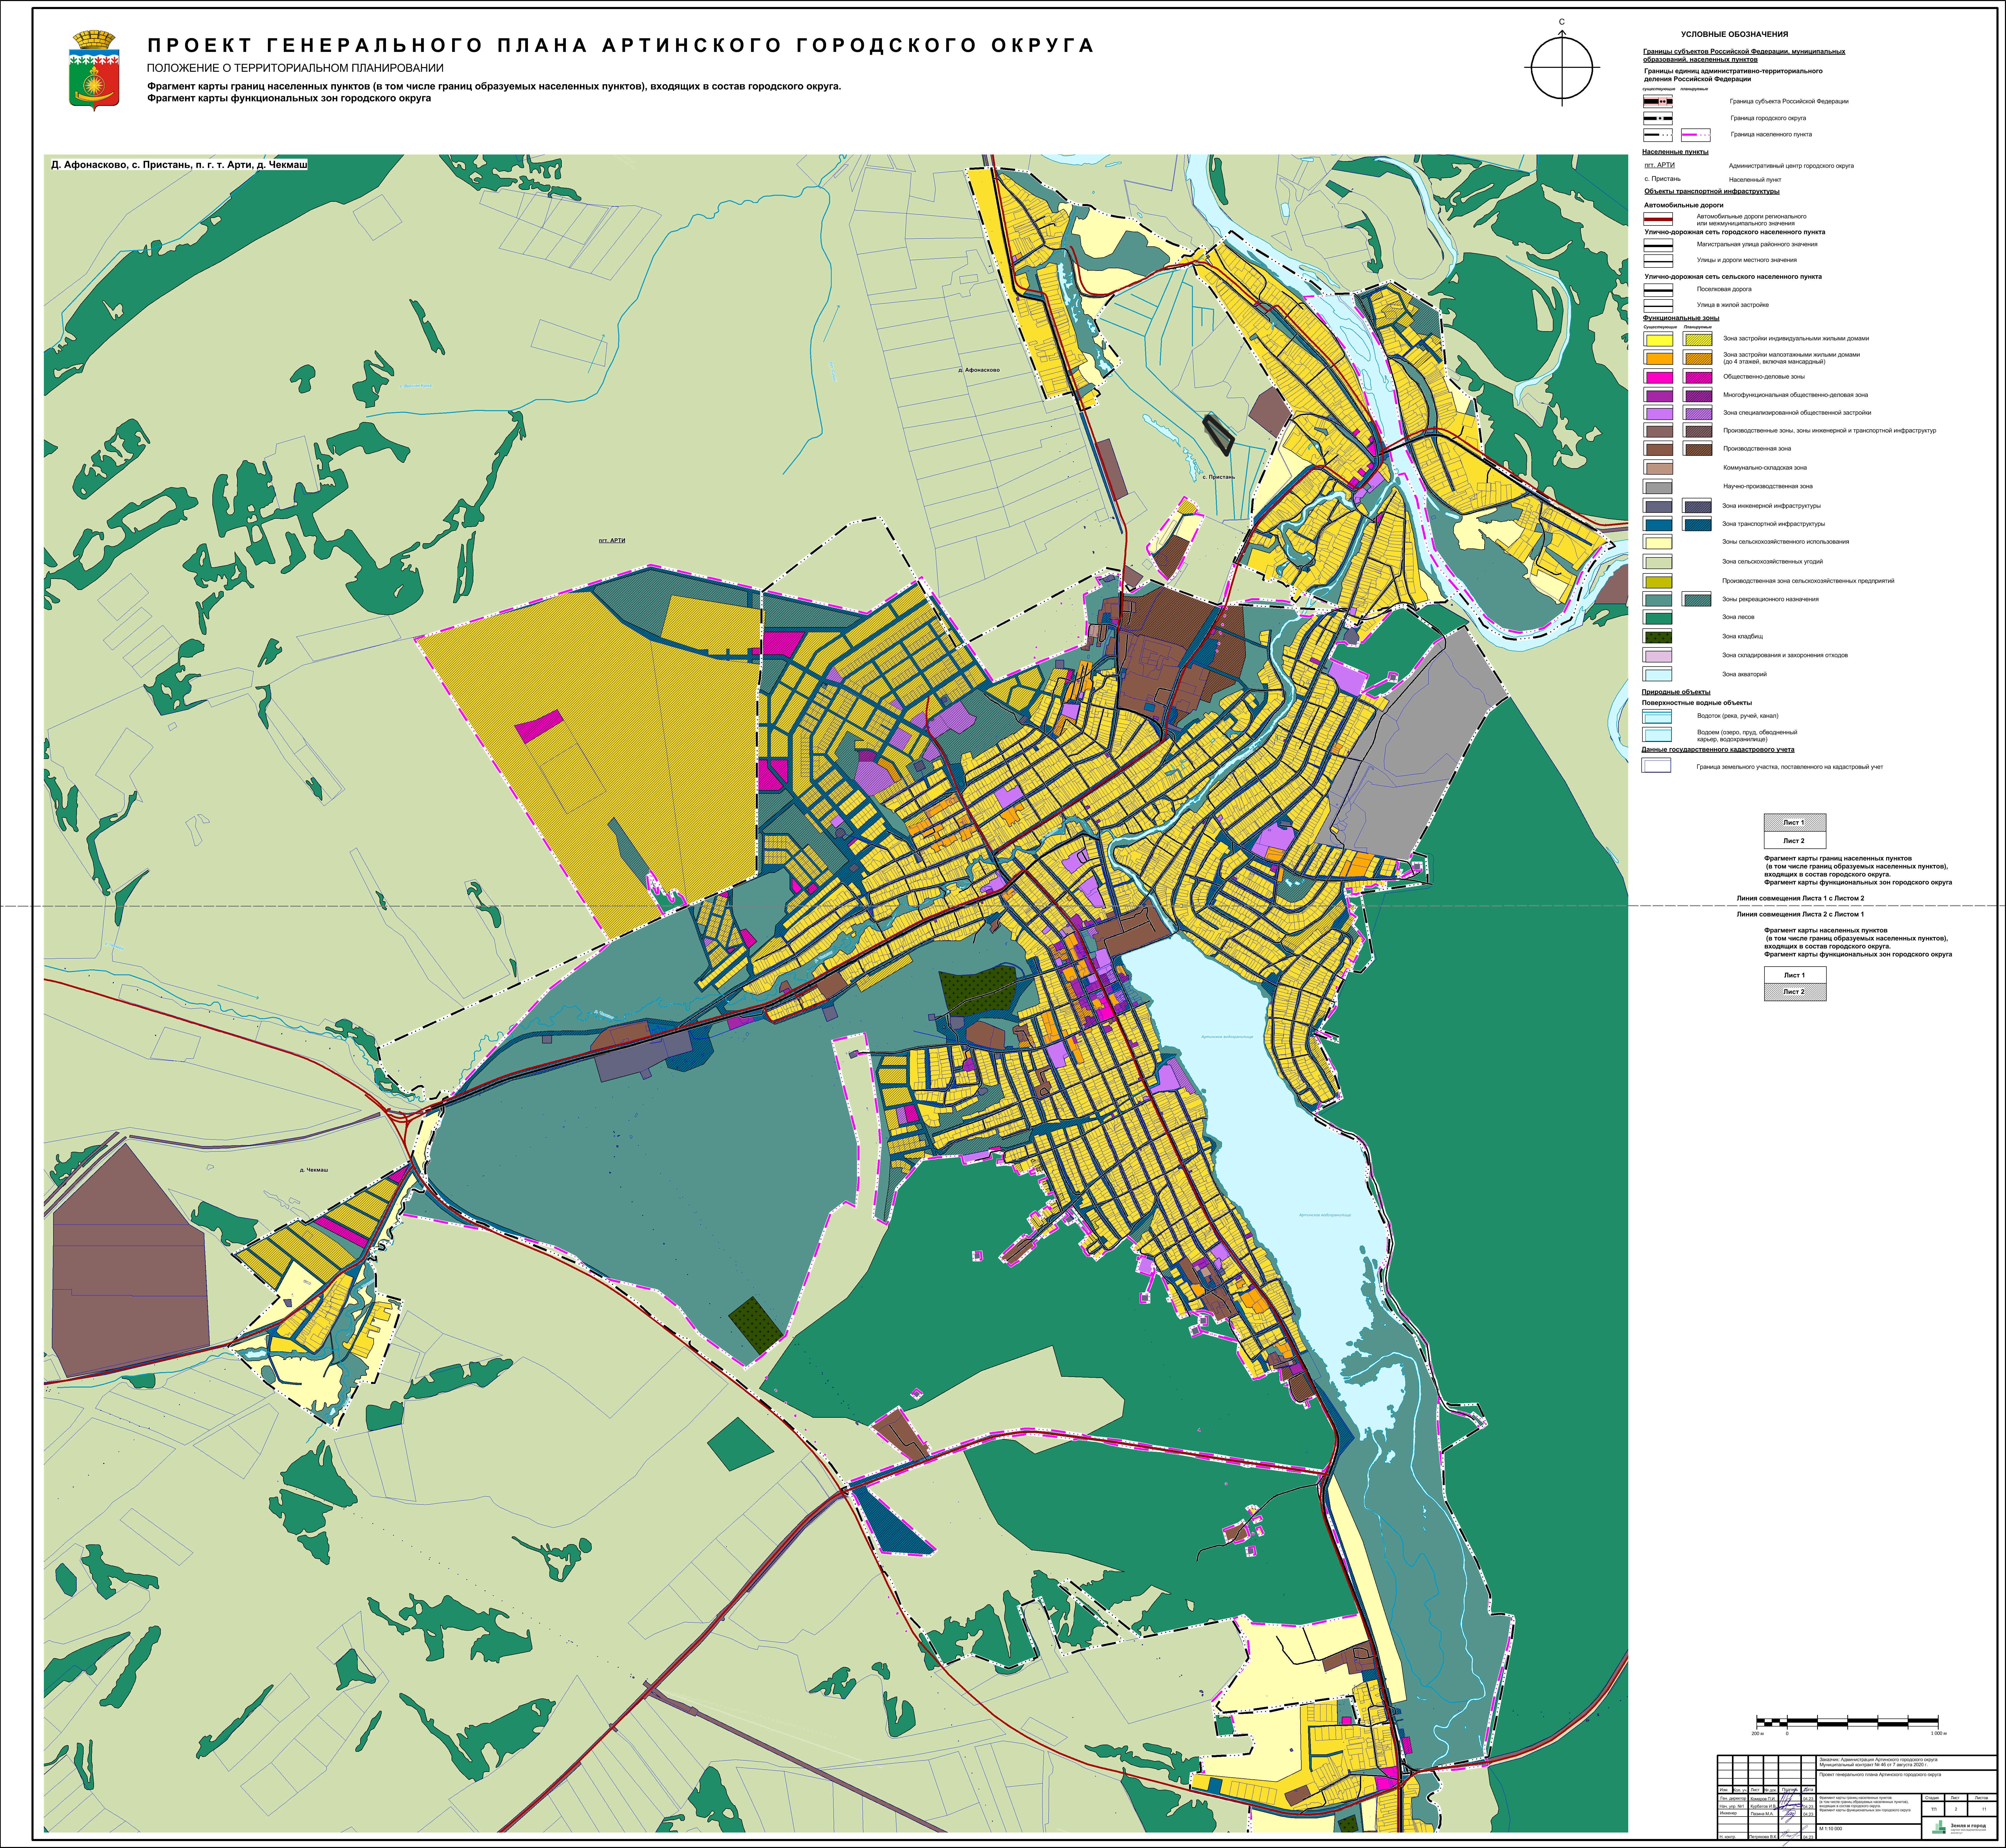Pick the agricultural use zone pale yellow swatch
Image resolution: width=2006 pixels, height=1848 pixels.
1658,542
